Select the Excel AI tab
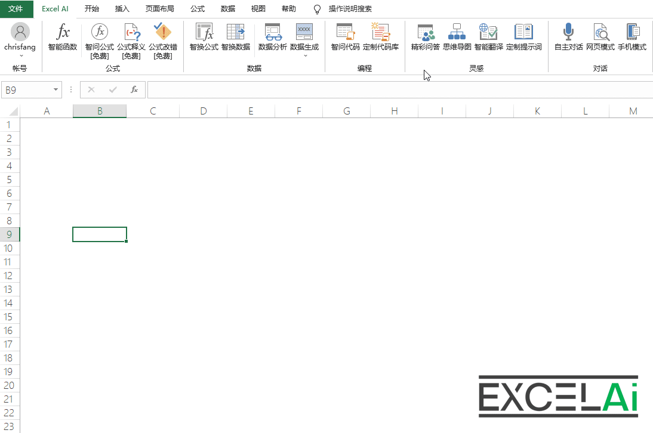 [x=55, y=9]
